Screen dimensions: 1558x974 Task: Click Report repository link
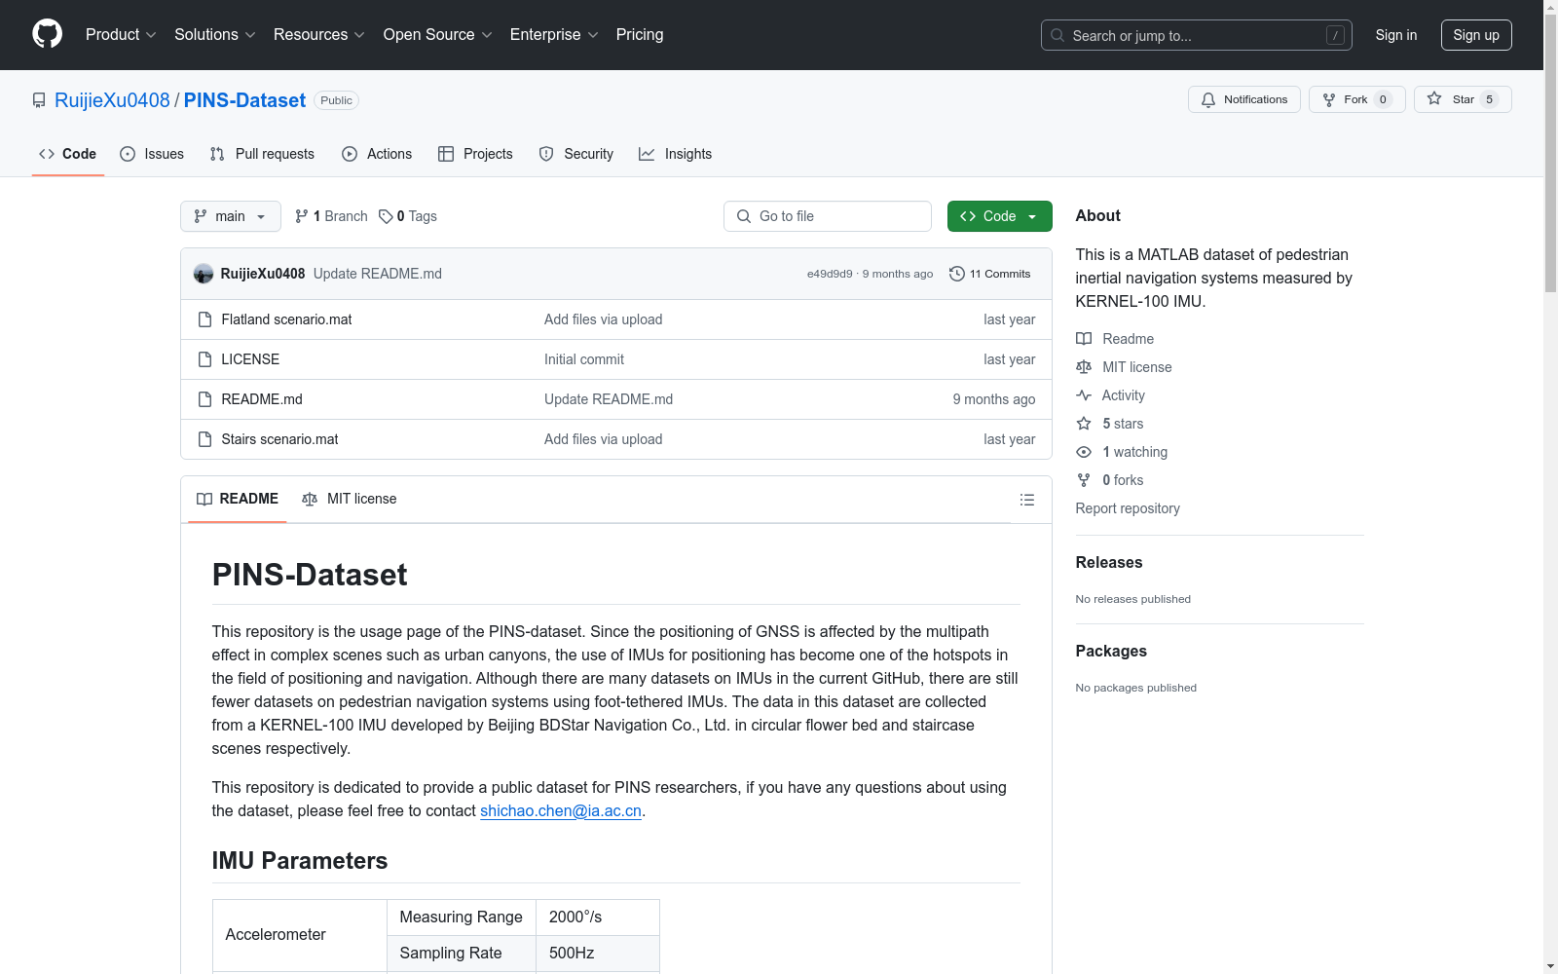tap(1128, 508)
